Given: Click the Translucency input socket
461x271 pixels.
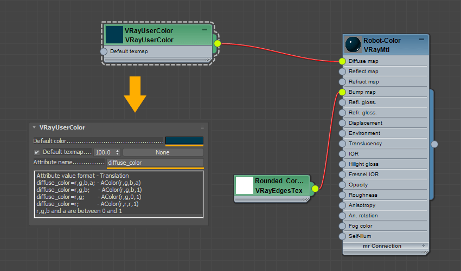Looking at the screenshot, I should (x=342, y=144).
